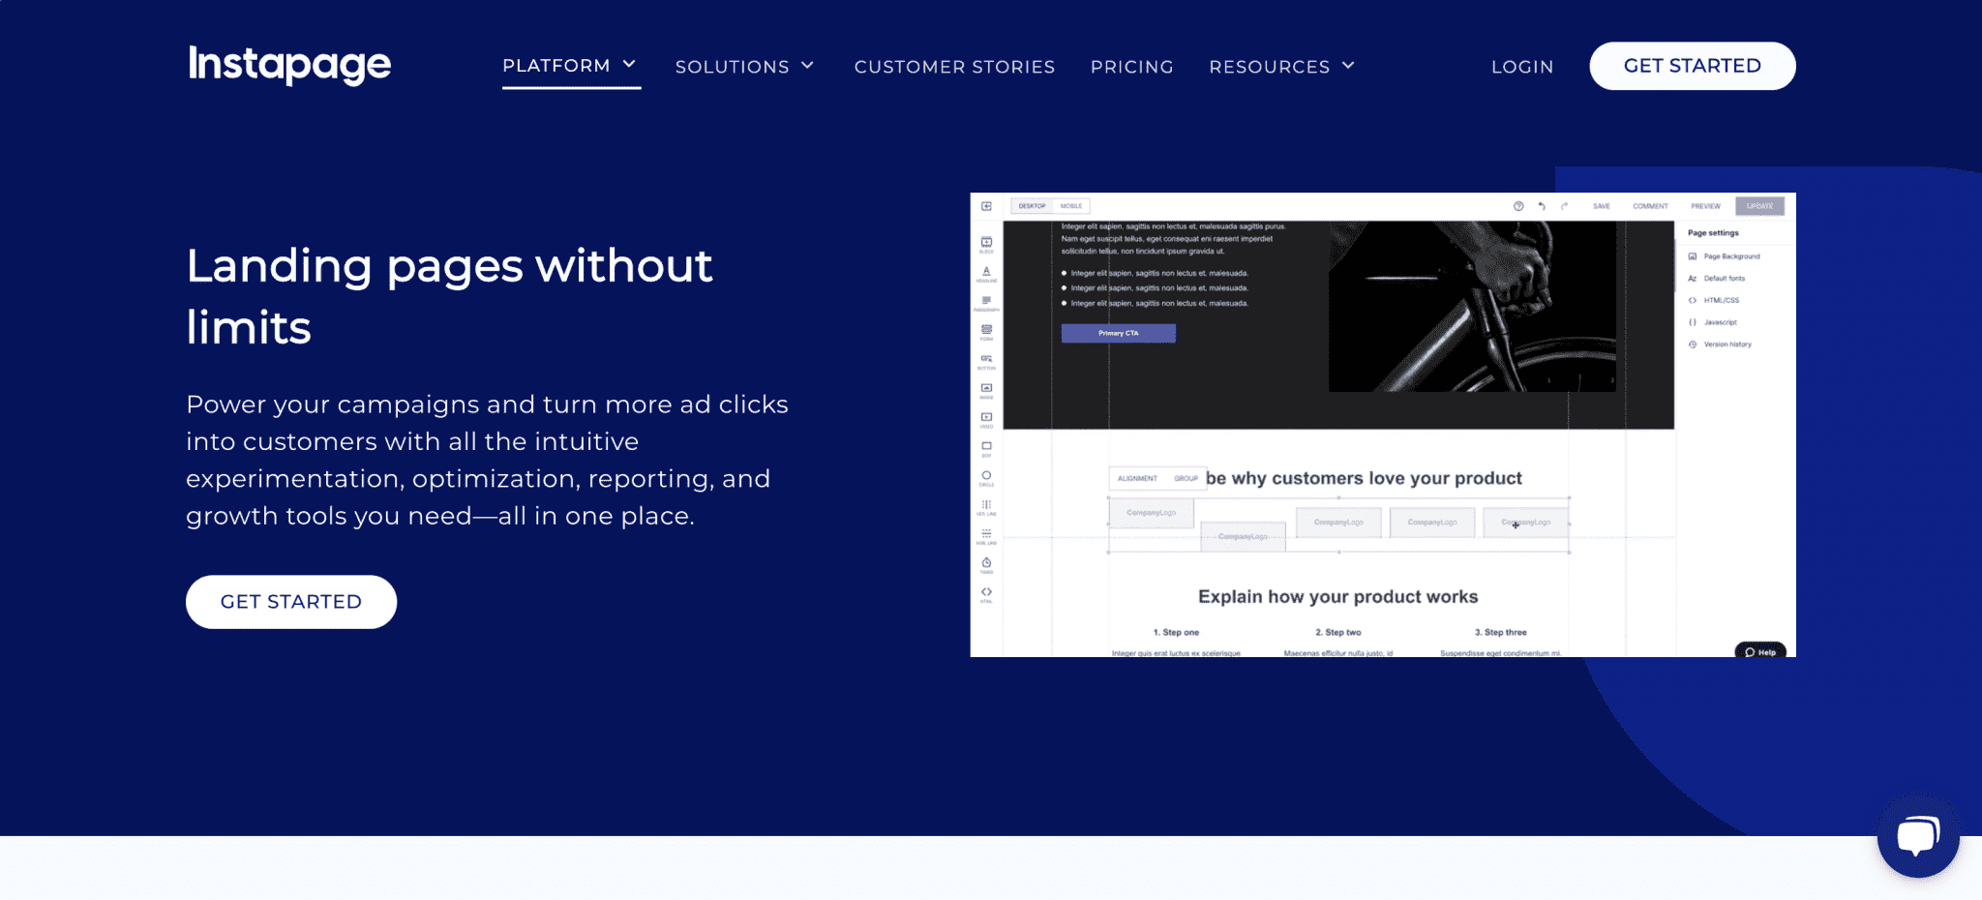This screenshot has height=900, width=1982.
Task: Go to Customer Stories page
Action: (x=954, y=67)
